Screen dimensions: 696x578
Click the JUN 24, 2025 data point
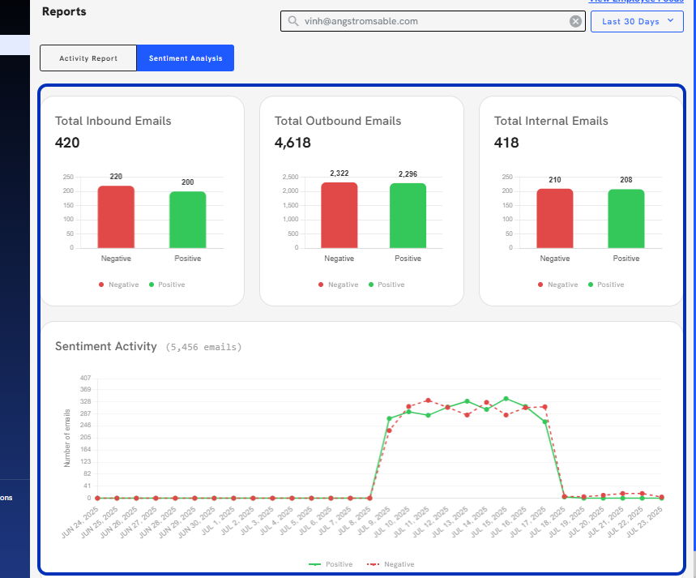tap(97, 498)
